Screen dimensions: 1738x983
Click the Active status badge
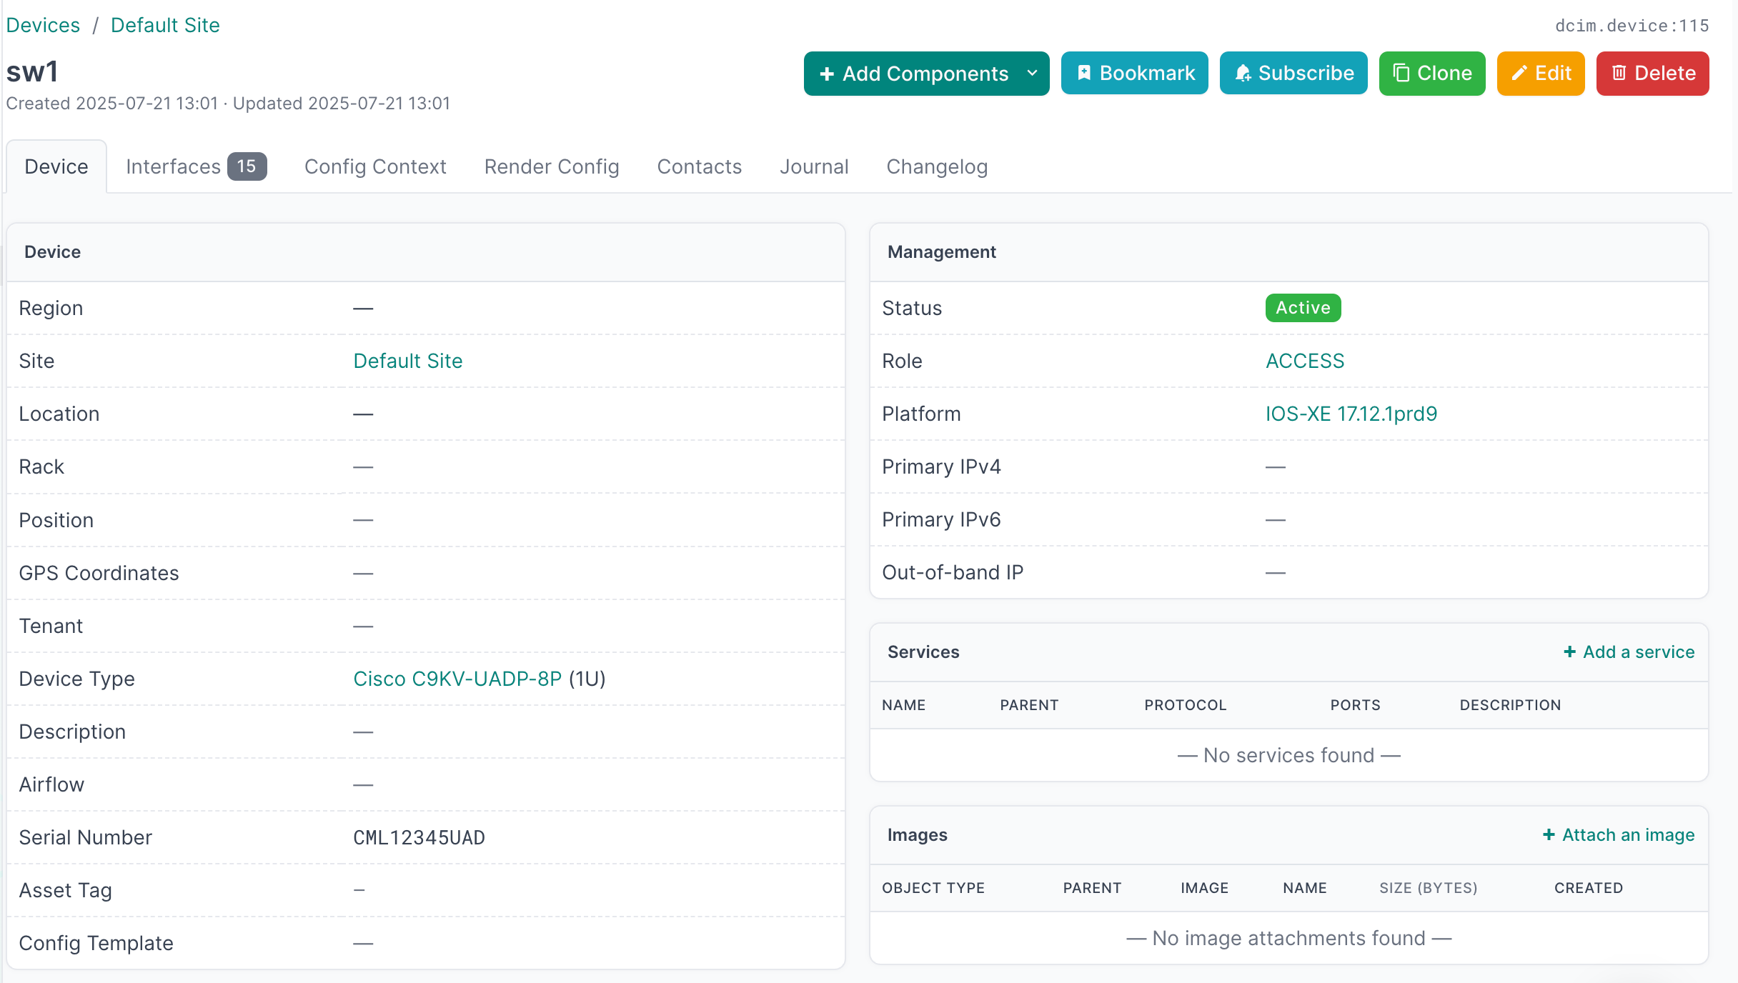(x=1302, y=308)
